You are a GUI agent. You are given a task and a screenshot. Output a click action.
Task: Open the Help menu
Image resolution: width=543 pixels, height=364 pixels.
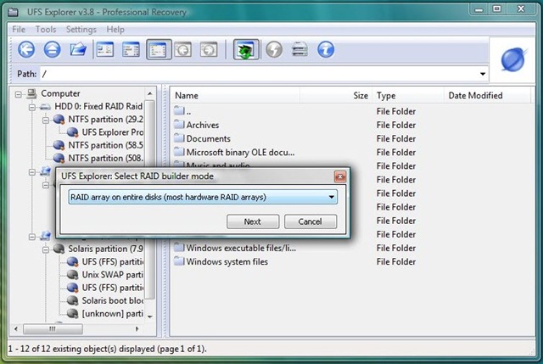point(115,30)
